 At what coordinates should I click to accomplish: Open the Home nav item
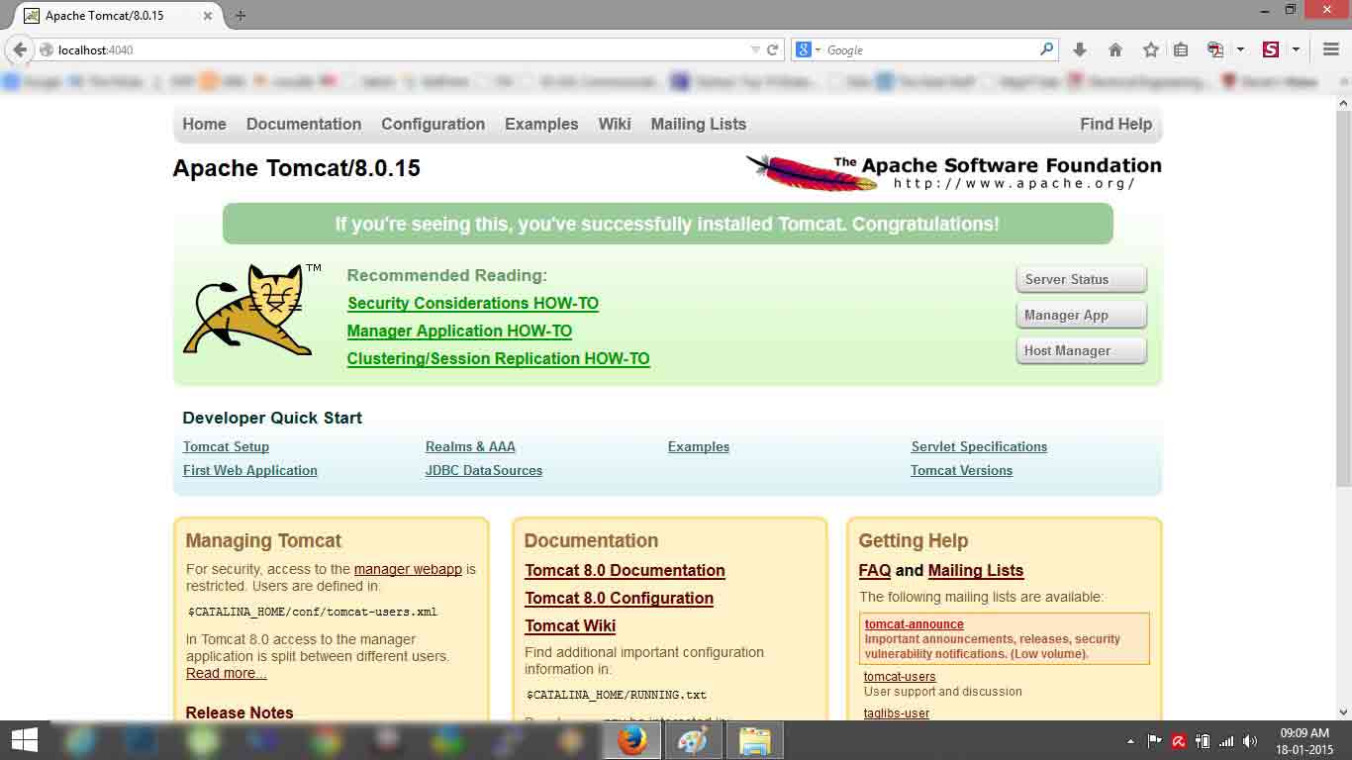(x=204, y=124)
